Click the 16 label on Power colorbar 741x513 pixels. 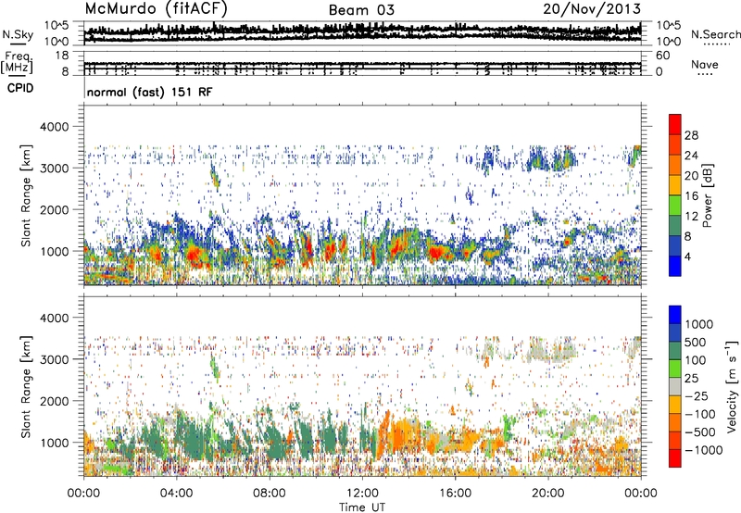[x=691, y=196]
